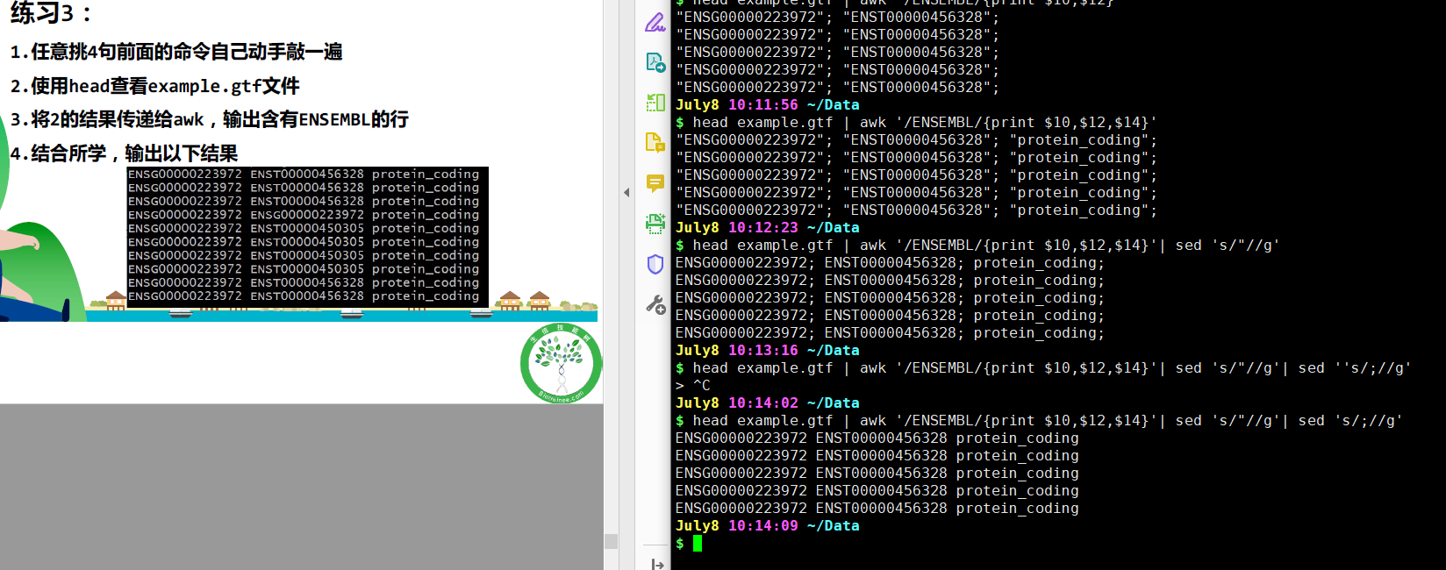Open More Tools wrench icon
The height and width of the screenshot is (570, 1446).
pyautogui.click(x=655, y=304)
